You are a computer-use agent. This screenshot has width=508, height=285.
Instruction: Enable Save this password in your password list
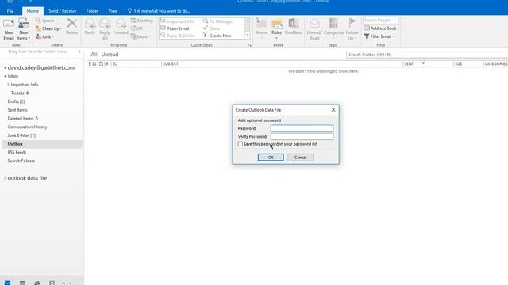pos(240,144)
